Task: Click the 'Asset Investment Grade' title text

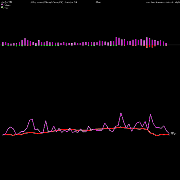Action: 162,2
